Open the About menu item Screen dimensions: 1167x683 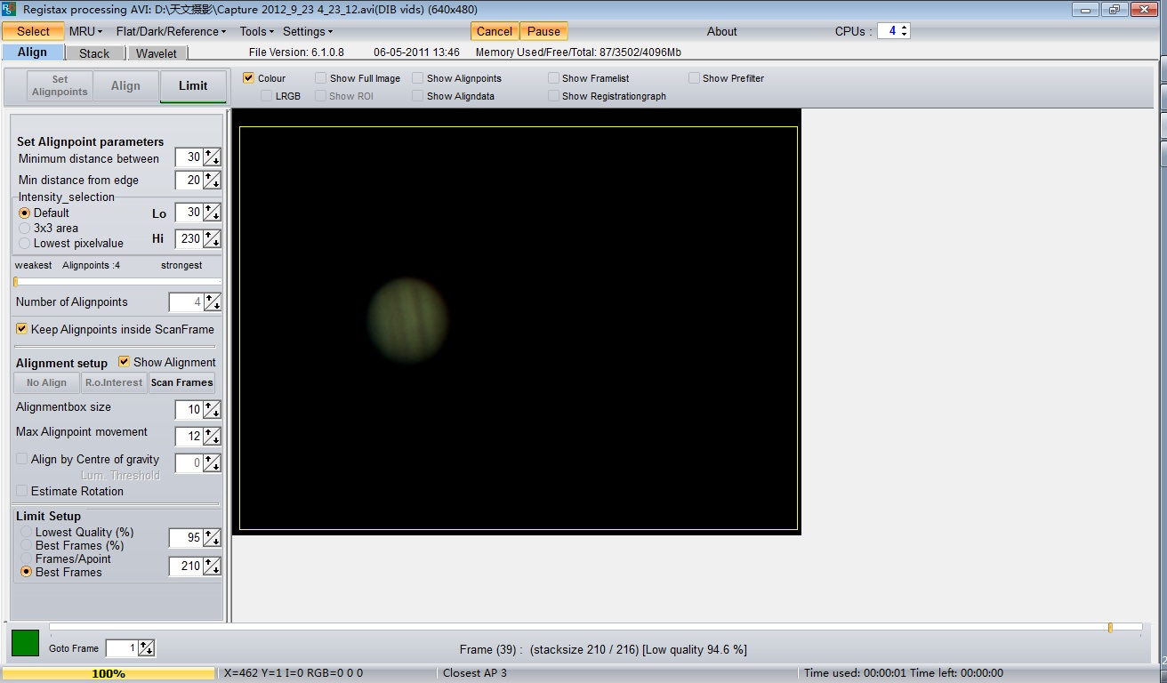coord(722,31)
